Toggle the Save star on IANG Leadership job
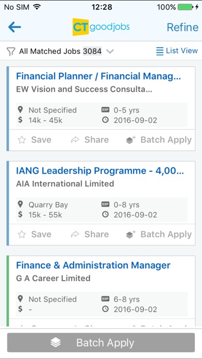 click(22, 235)
